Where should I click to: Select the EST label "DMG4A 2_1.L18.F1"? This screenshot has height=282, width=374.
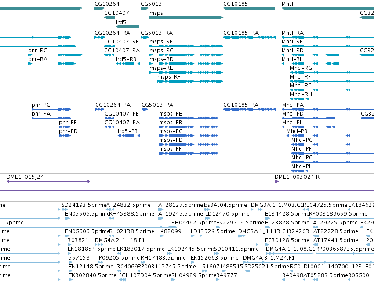coord(120,240)
